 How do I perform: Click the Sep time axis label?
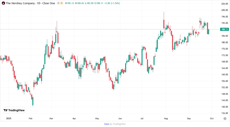pyautogui.click(x=189, y=118)
